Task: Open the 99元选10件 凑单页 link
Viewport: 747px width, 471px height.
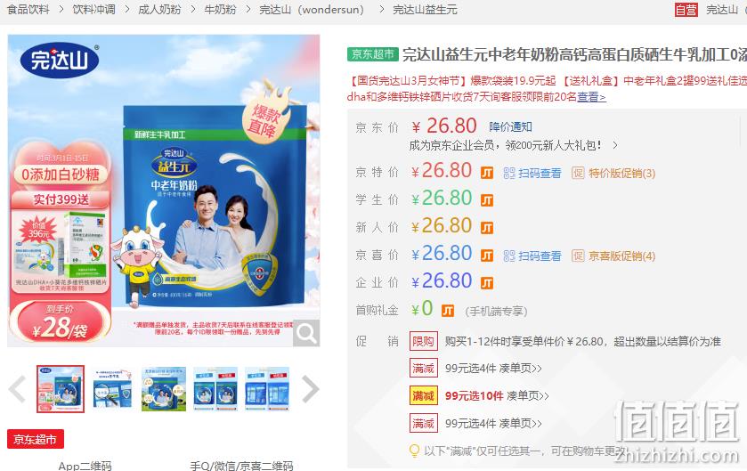Action: (497, 395)
